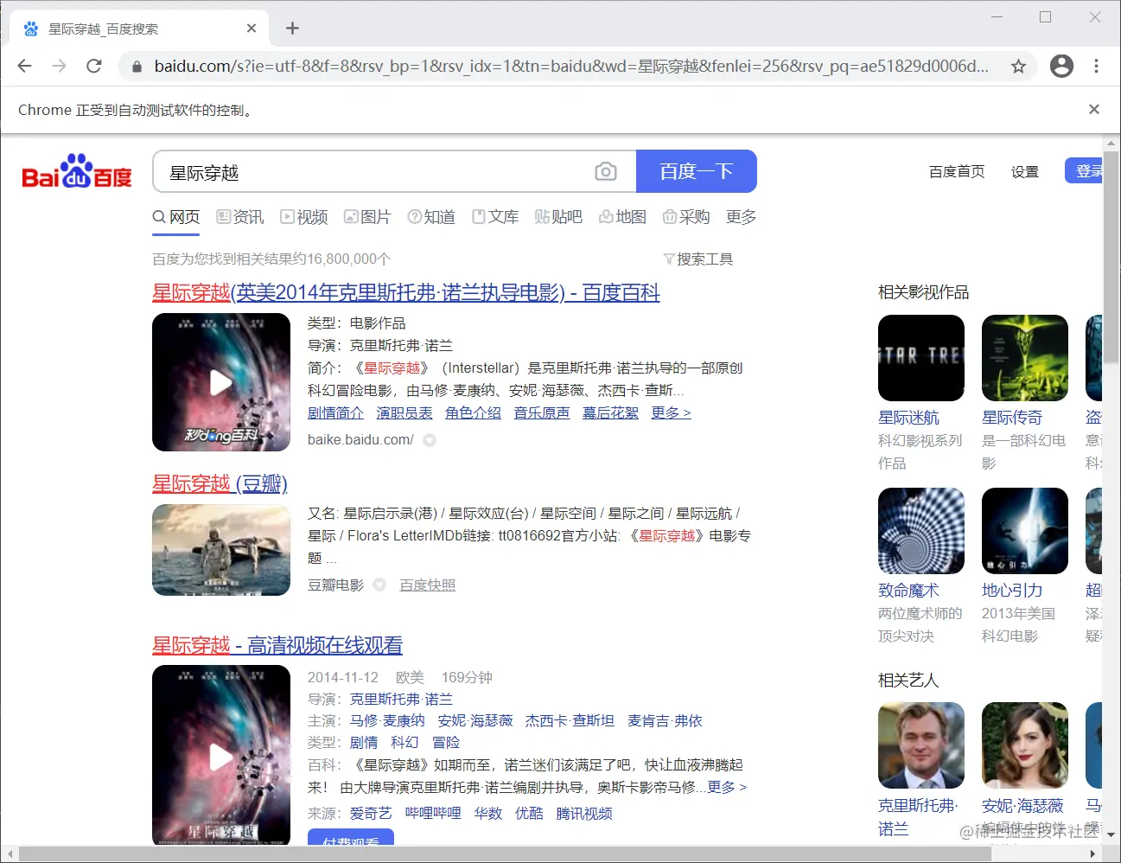1121x863 pixels.
Task: Click the 演职员表 link
Action: [404, 413]
